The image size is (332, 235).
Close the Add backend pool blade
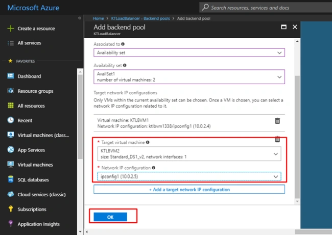pyautogui.click(x=295, y=27)
